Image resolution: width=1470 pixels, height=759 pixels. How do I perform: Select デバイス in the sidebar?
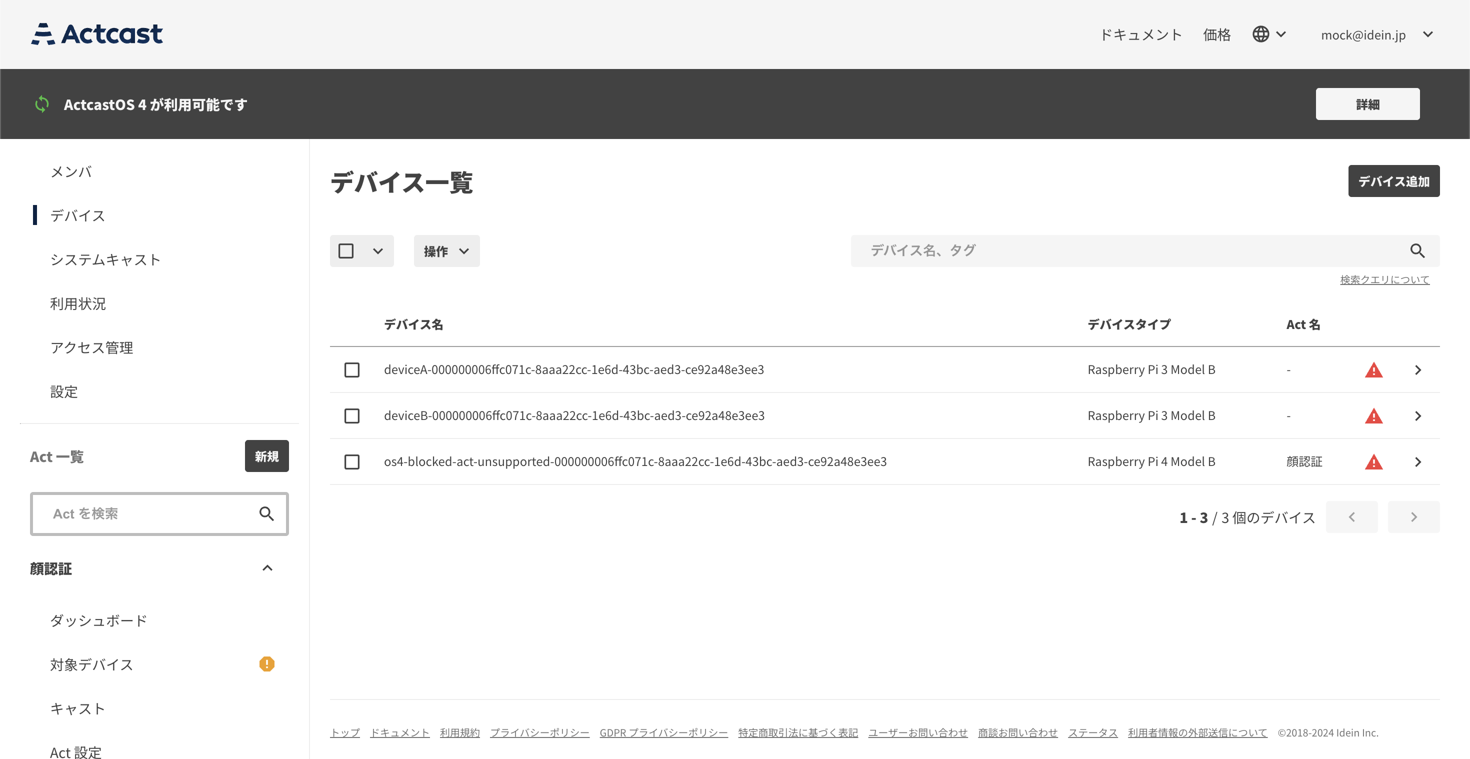coord(77,215)
